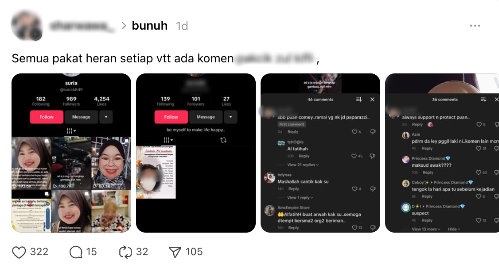Click the blurred poster username

pos(82,26)
